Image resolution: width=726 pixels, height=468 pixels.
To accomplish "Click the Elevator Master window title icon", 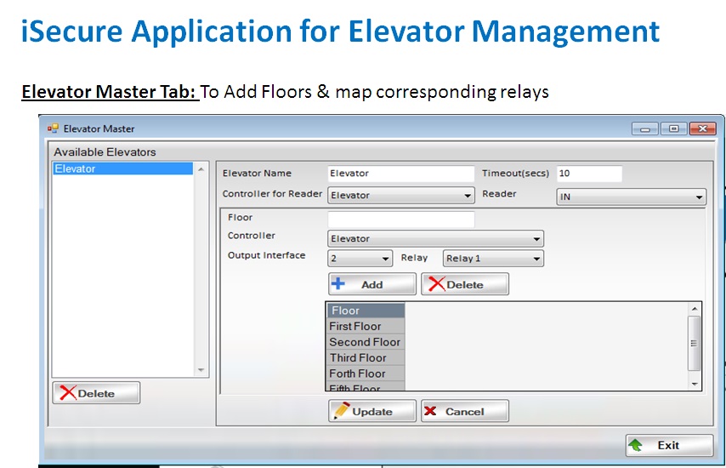I will point(53,128).
